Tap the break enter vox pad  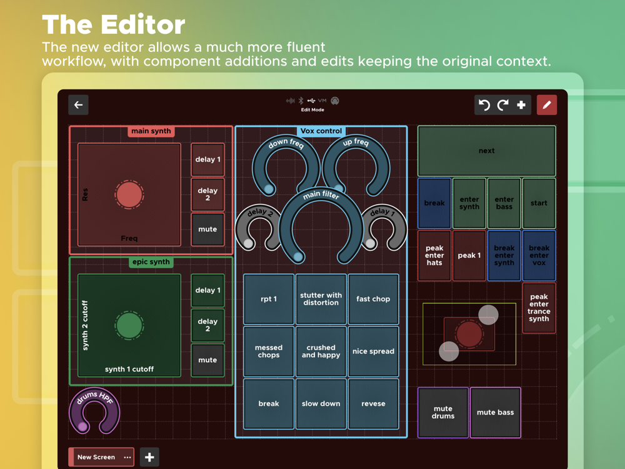pos(539,256)
